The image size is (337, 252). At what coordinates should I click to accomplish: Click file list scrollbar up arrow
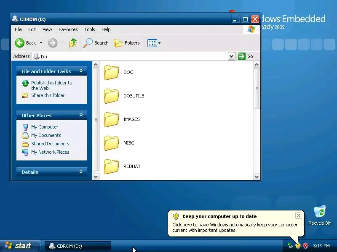click(257, 65)
